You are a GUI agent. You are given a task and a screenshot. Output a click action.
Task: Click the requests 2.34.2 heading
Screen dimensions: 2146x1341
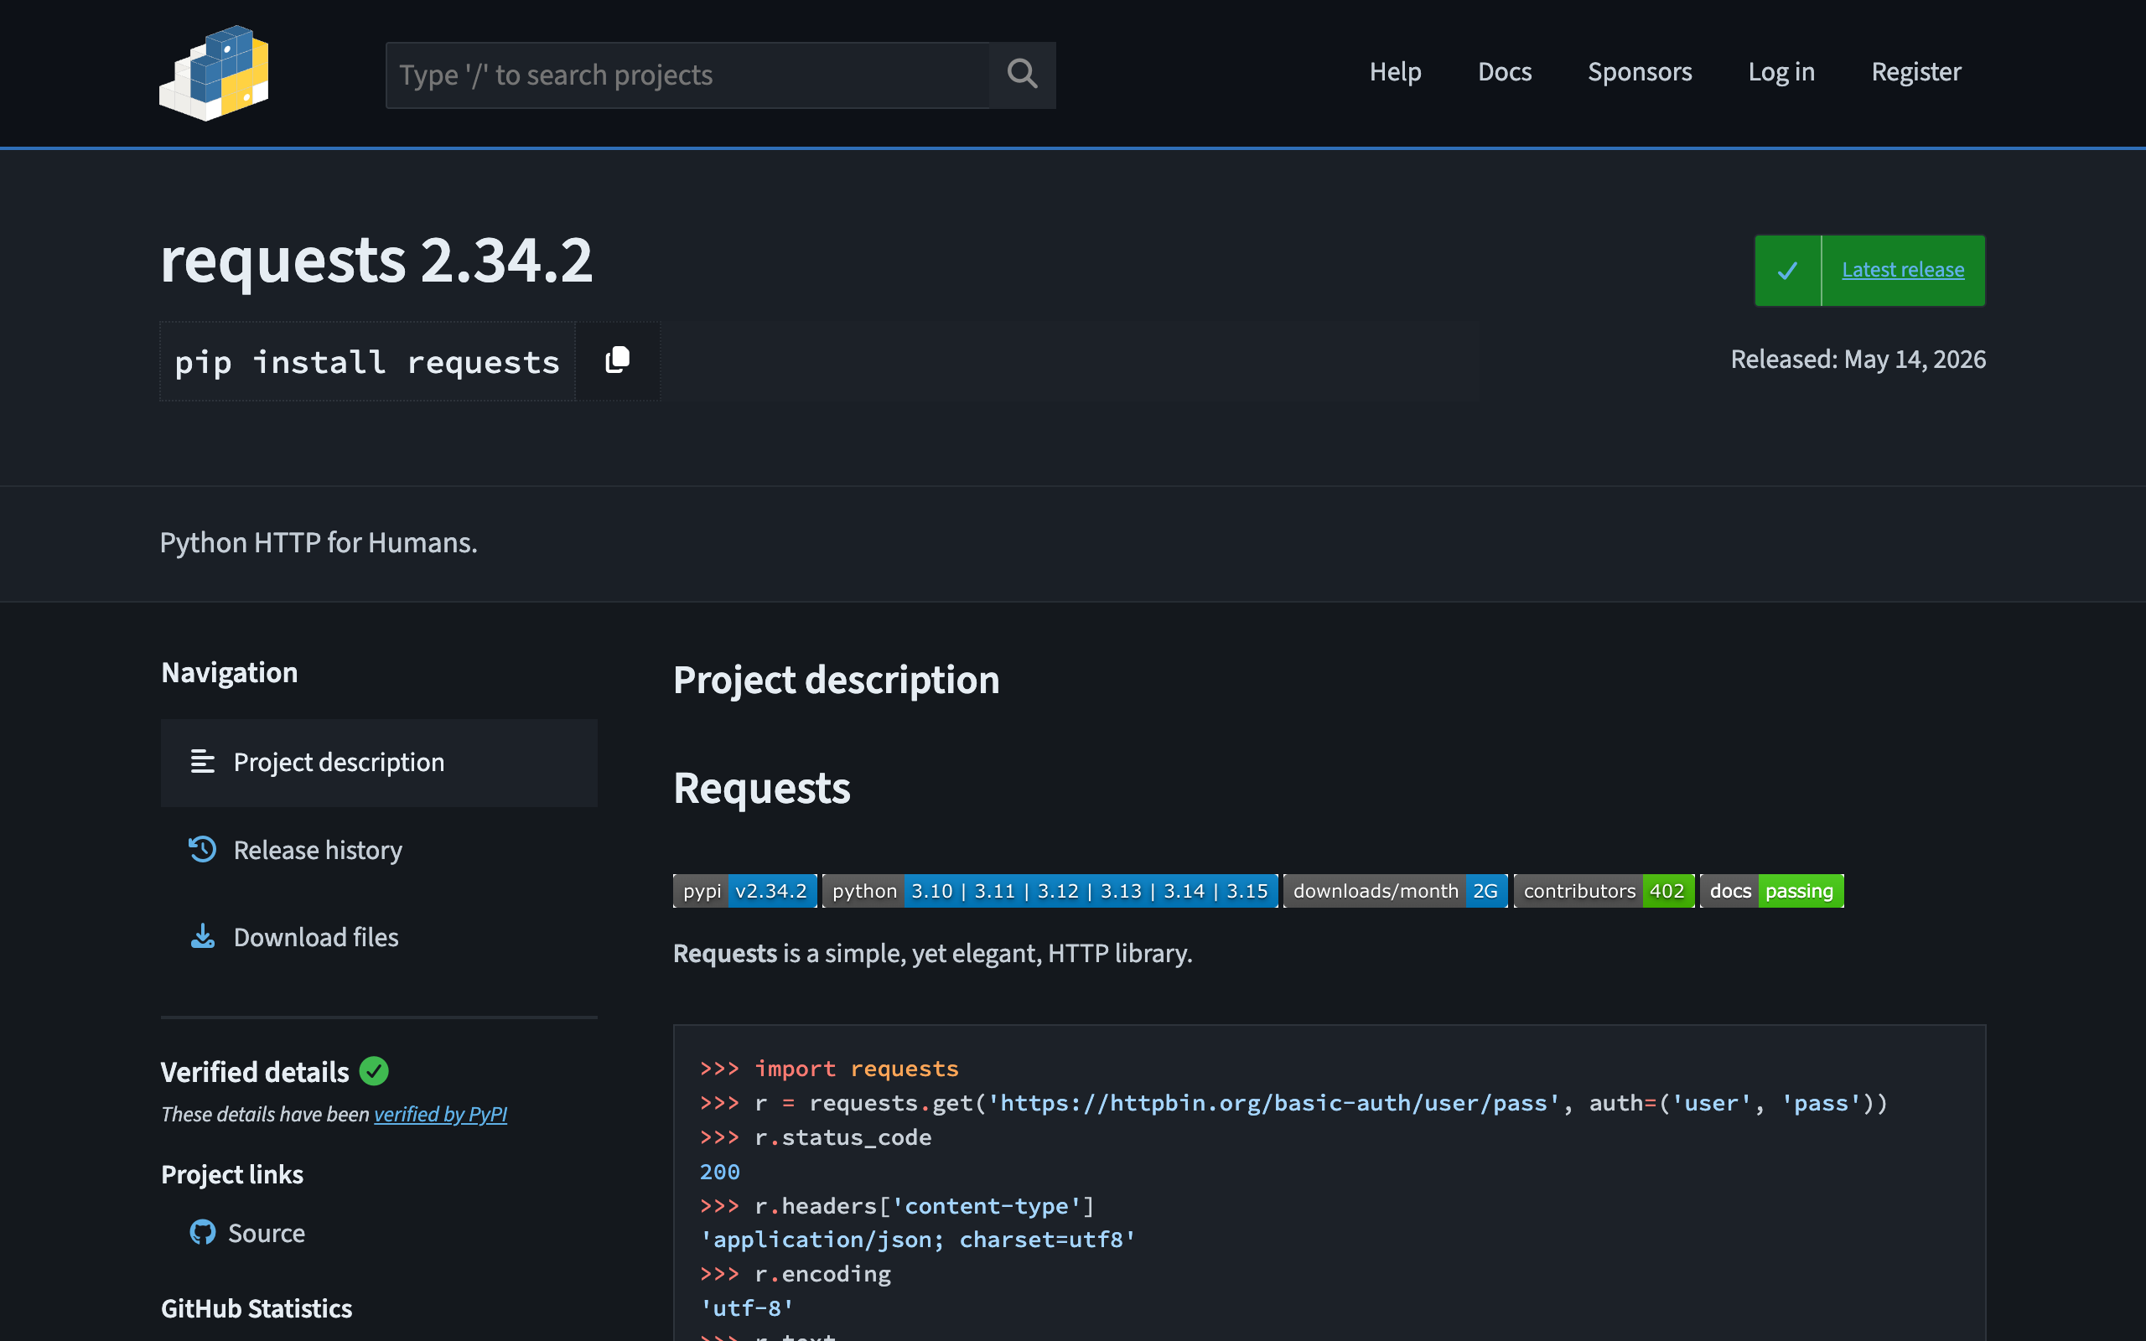click(x=376, y=261)
